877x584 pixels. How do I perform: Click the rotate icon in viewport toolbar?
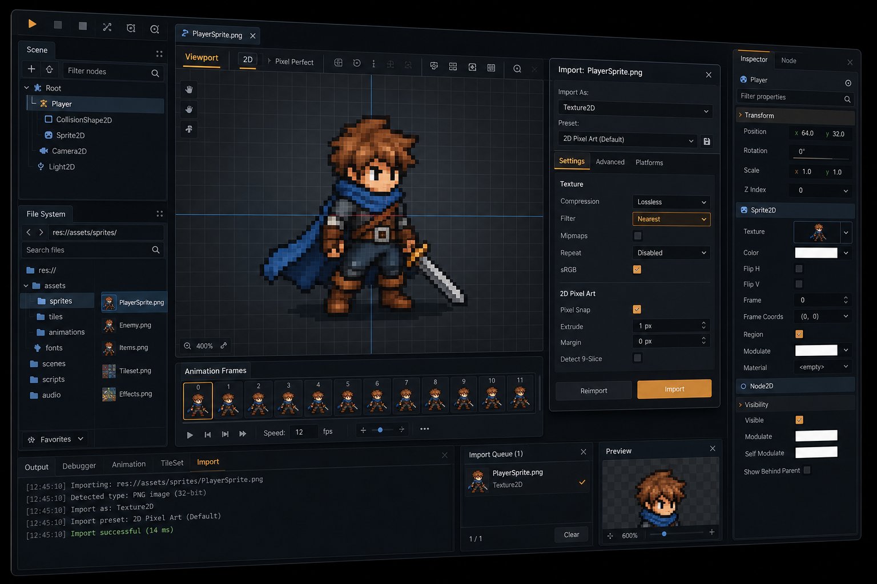point(357,63)
